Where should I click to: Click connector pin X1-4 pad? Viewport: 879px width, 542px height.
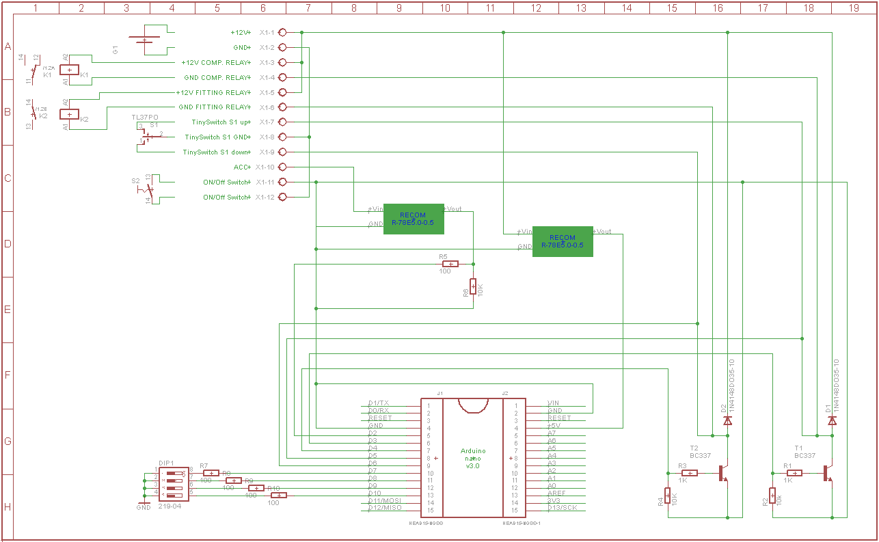point(282,77)
